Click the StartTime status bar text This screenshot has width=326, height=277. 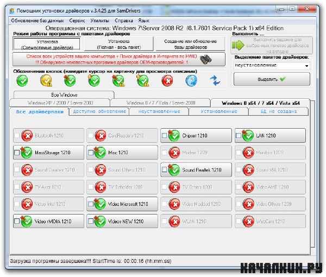coord(90,261)
